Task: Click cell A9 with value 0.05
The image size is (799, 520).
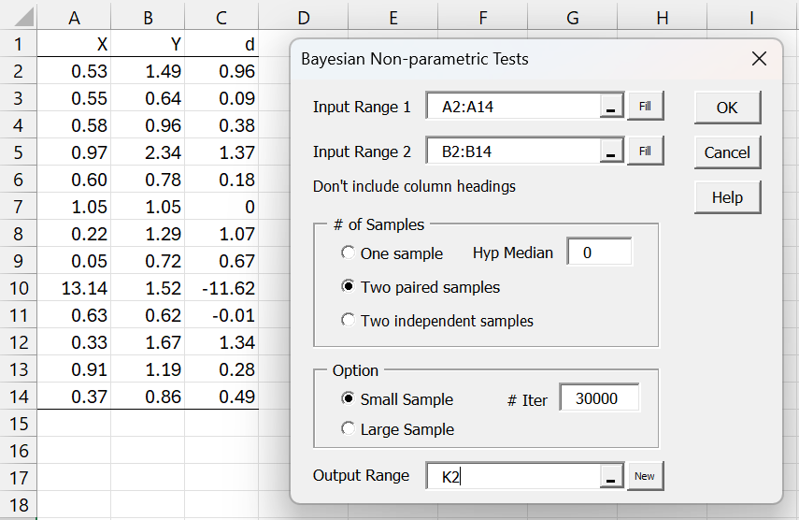Action: click(74, 261)
